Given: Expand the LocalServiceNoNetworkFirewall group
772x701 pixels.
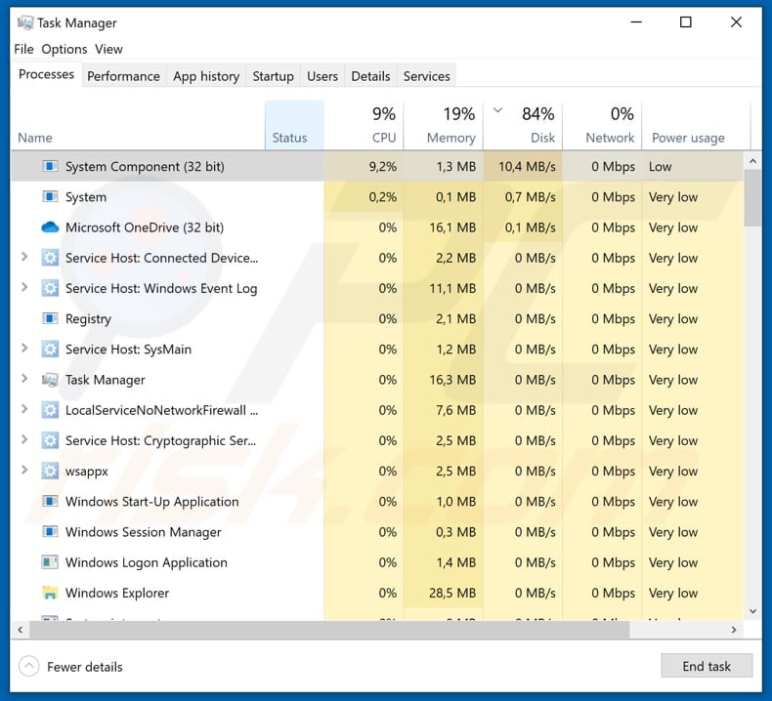Looking at the screenshot, I should coord(23,409).
